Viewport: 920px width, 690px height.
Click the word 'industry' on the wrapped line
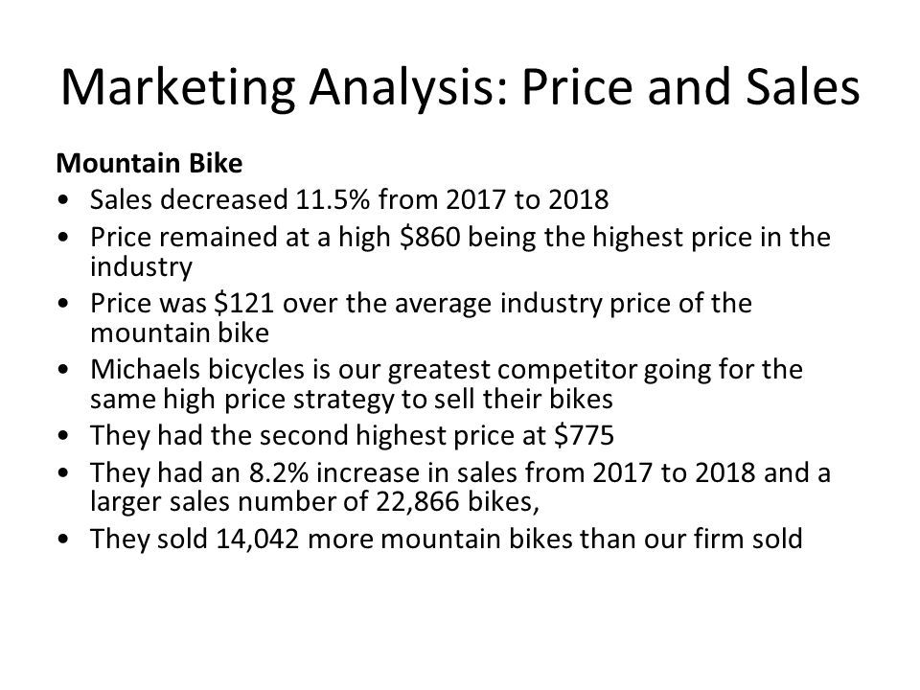(x=141, y=267)
